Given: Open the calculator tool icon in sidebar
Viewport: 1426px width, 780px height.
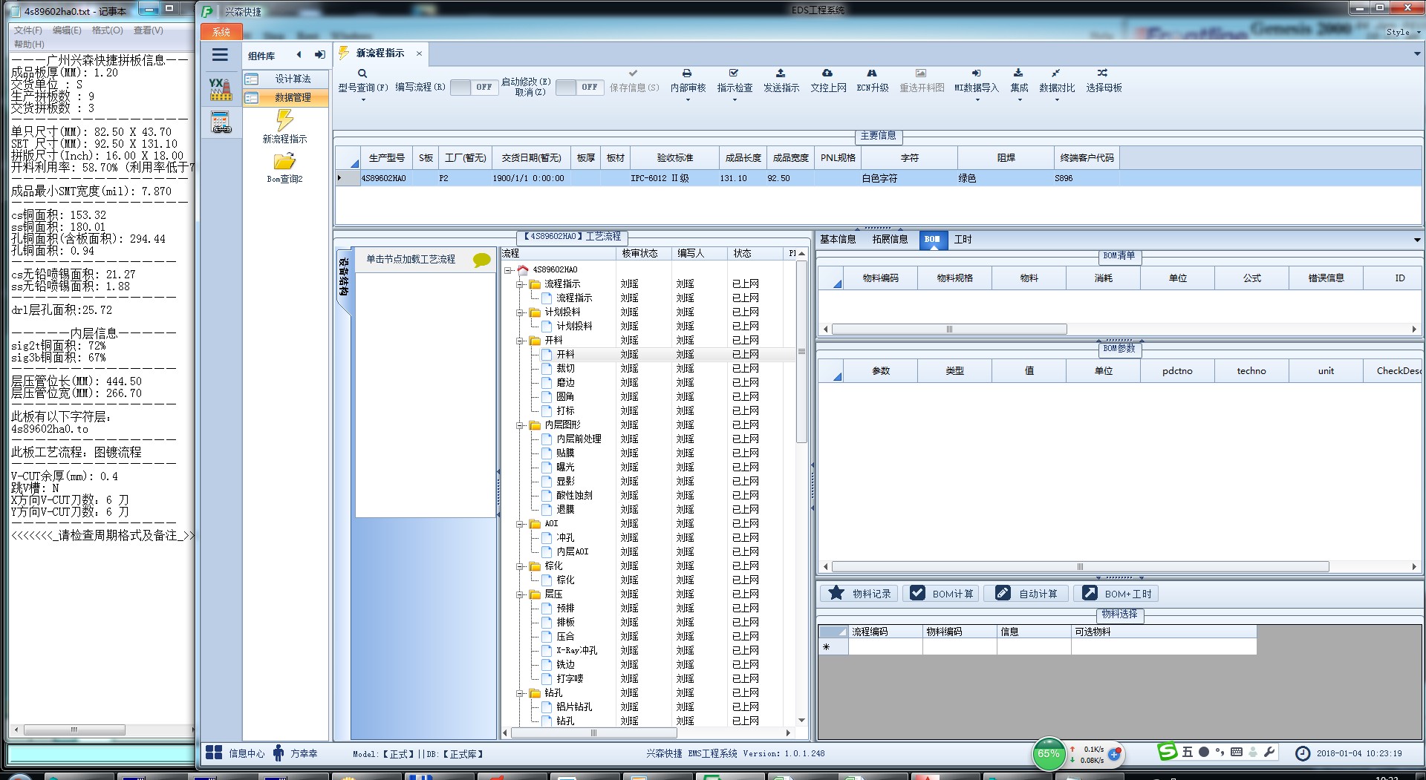Looking at the screenshot, I should coord(221,122).
